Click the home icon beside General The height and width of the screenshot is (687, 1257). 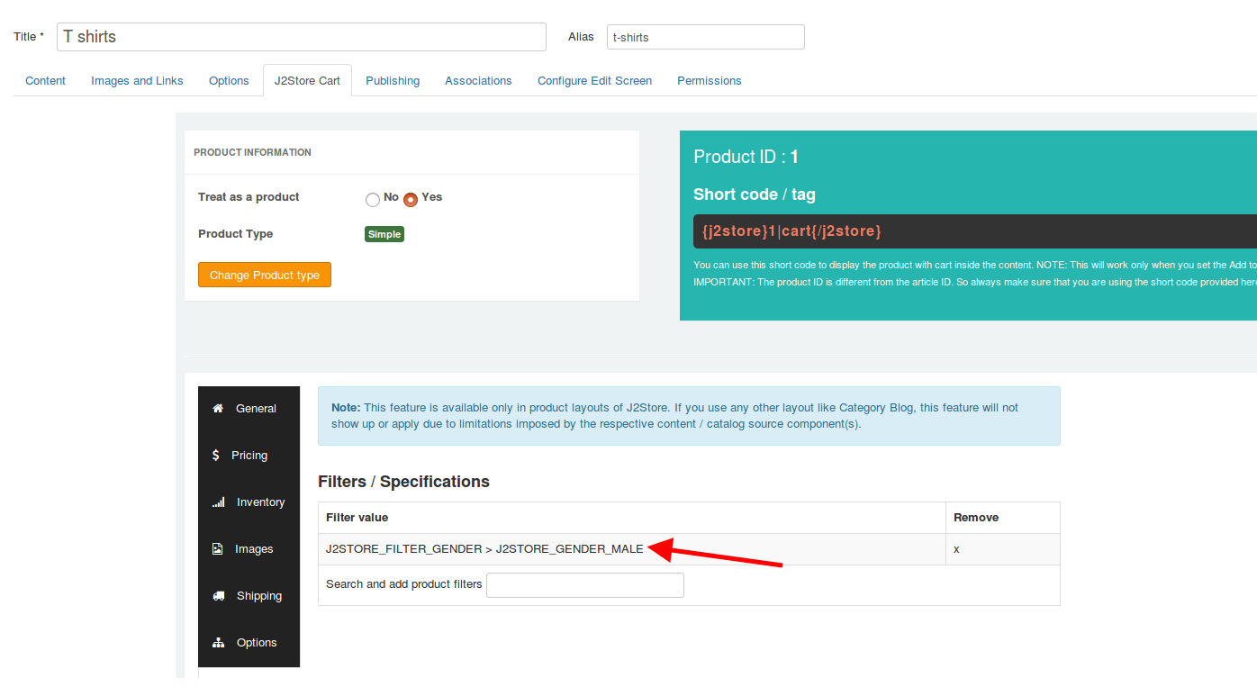click(x=218, y=409)
